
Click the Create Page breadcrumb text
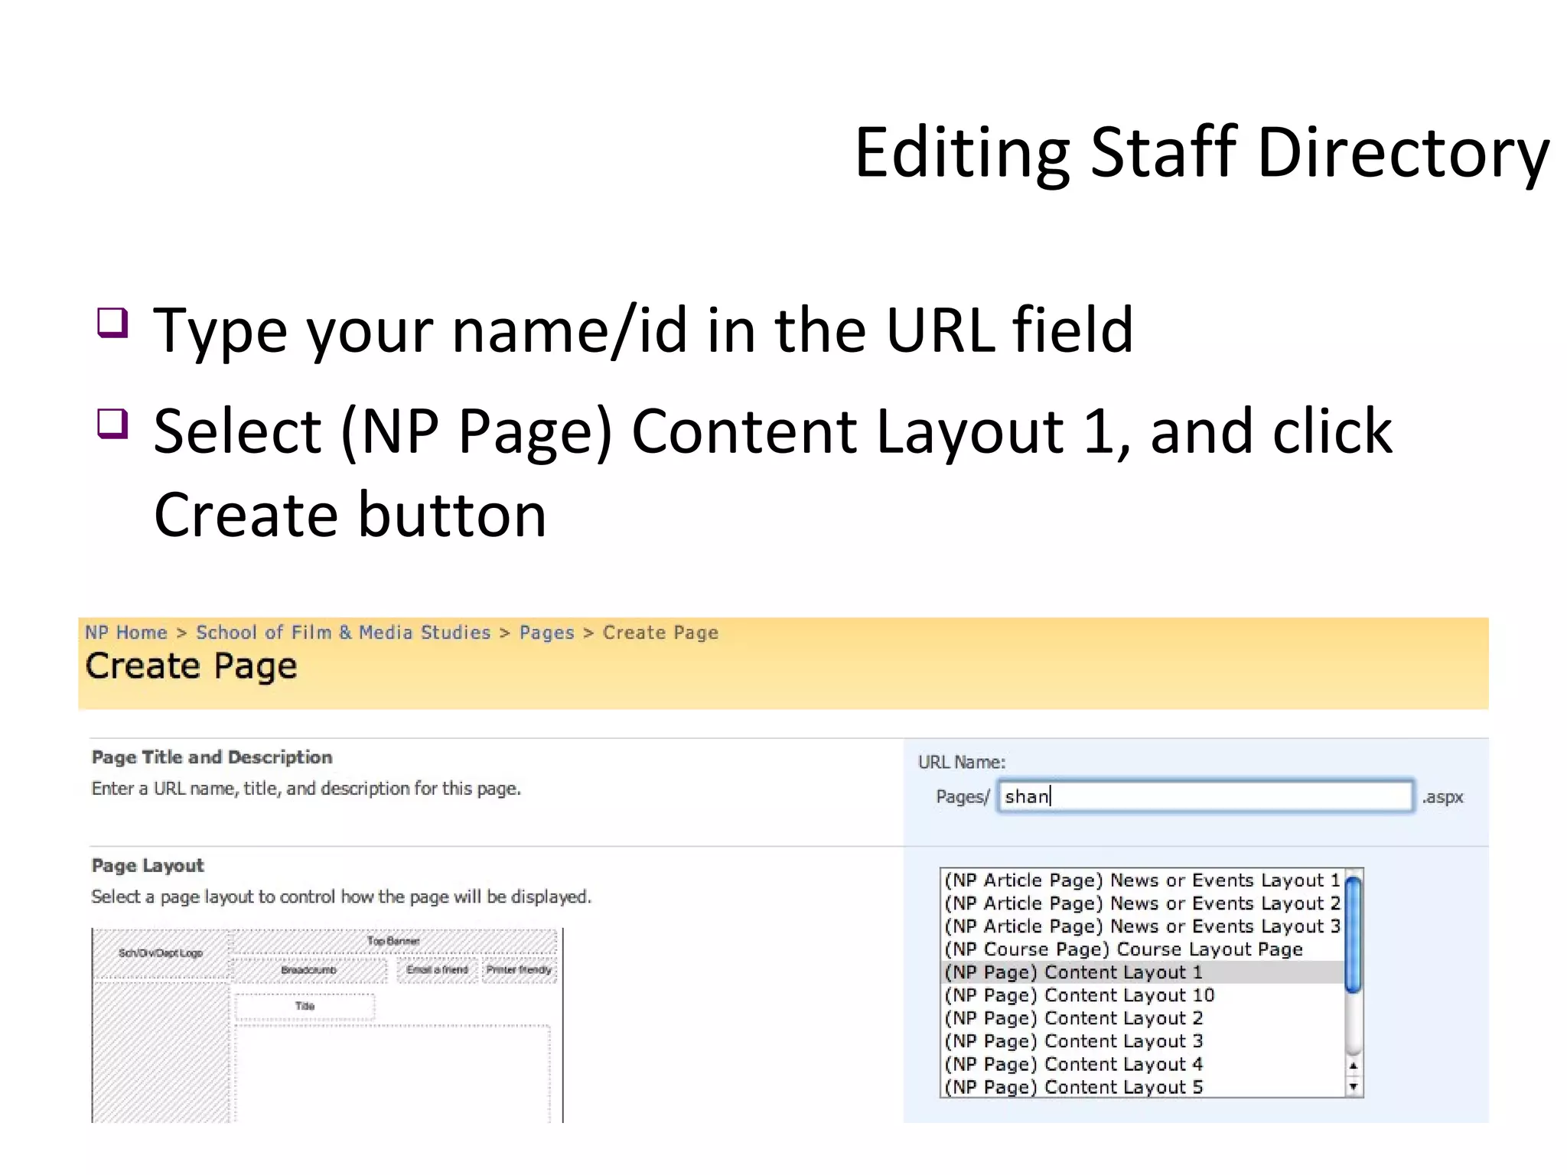coord(660,633)
